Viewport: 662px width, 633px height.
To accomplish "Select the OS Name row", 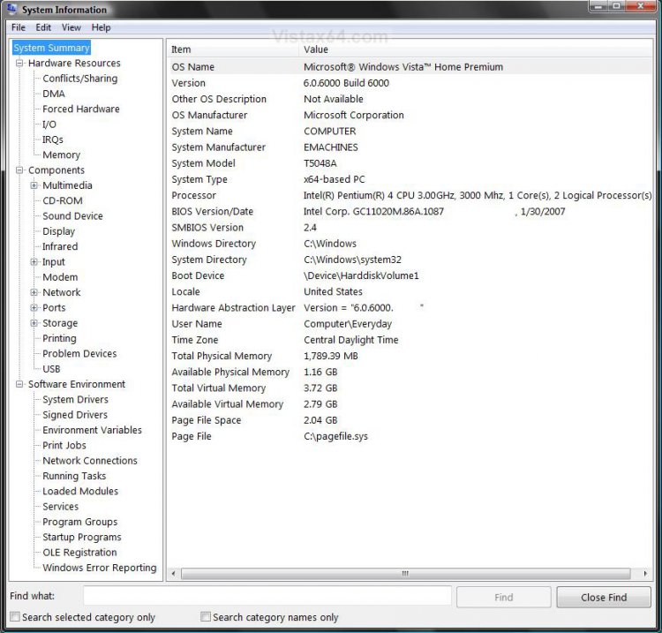I will click(410, 67).
